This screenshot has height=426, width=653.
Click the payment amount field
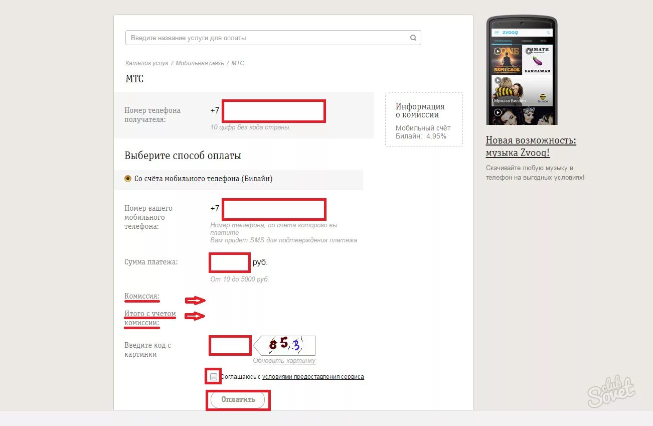point(229,263)
